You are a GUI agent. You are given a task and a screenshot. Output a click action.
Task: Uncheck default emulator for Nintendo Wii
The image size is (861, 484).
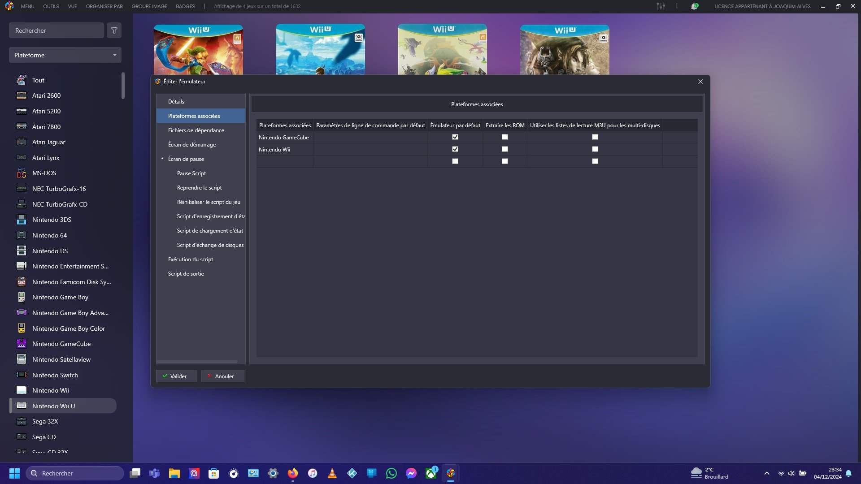coord(455,149)
